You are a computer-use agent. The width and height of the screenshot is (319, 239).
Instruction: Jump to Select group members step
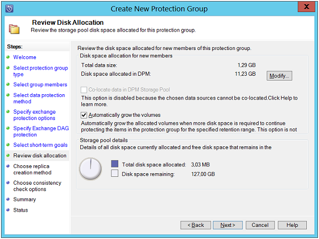pyautogui.click(x=40, y=85)
